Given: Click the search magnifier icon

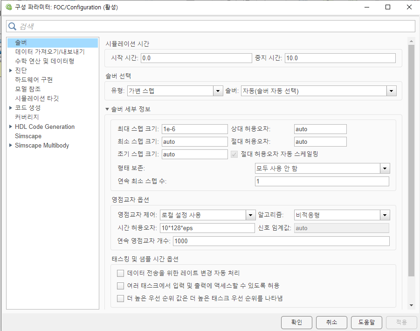Looking at the screenshot, I should (12, 26).
